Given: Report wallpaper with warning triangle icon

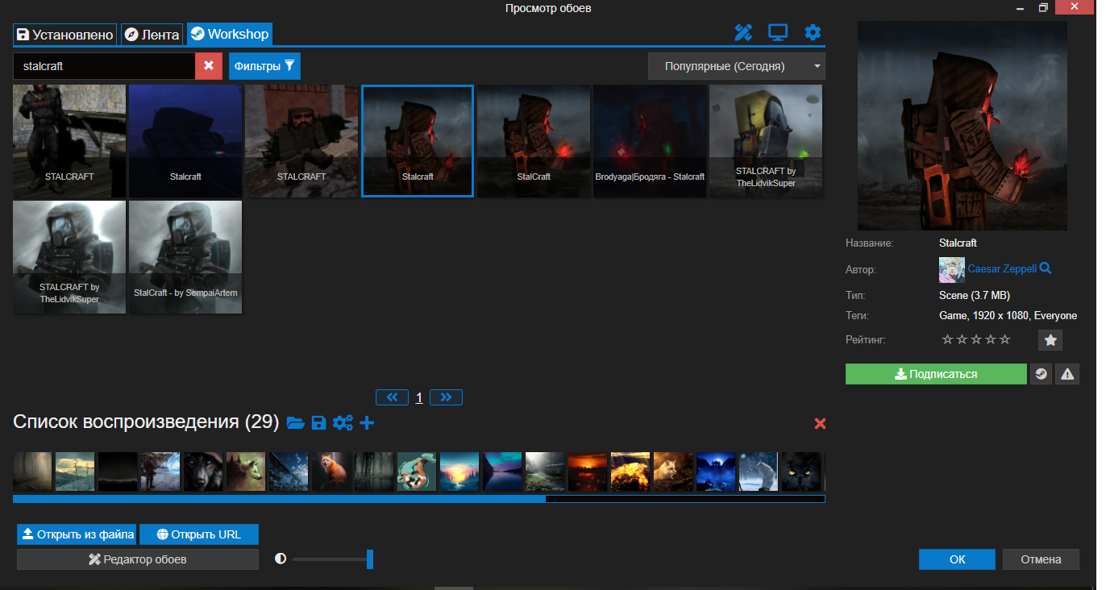Looking at the screenshot, I should point(1067,374).
